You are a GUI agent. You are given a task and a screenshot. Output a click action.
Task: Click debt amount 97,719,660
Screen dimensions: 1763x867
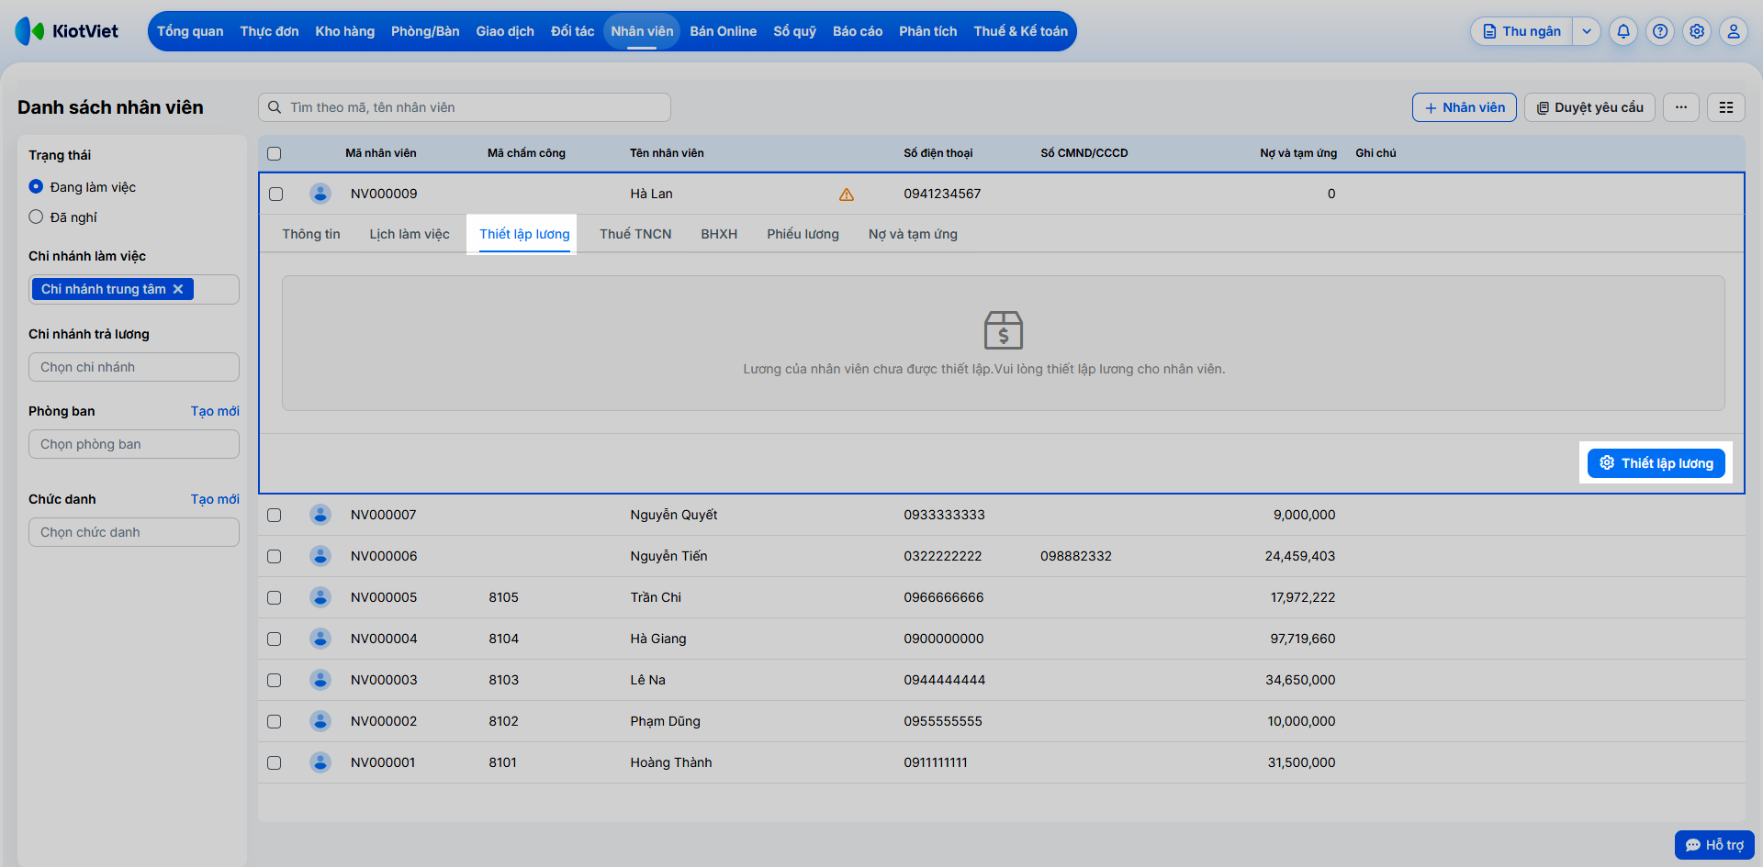[x=1302, y=639]
